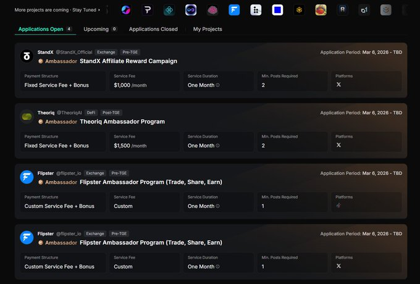Open the solid blue square project icon
This screenshot has height=284, width=420.
pyautogui.click(x=277, y=10)
